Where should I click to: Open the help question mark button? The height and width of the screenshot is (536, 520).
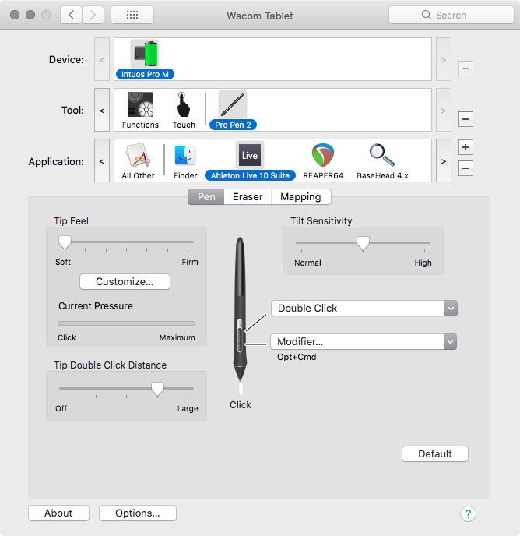[x=468, y=513]
